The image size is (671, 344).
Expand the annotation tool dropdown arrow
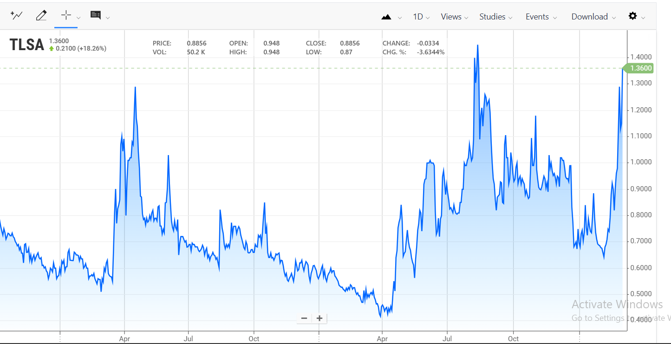tap(108, 18)
